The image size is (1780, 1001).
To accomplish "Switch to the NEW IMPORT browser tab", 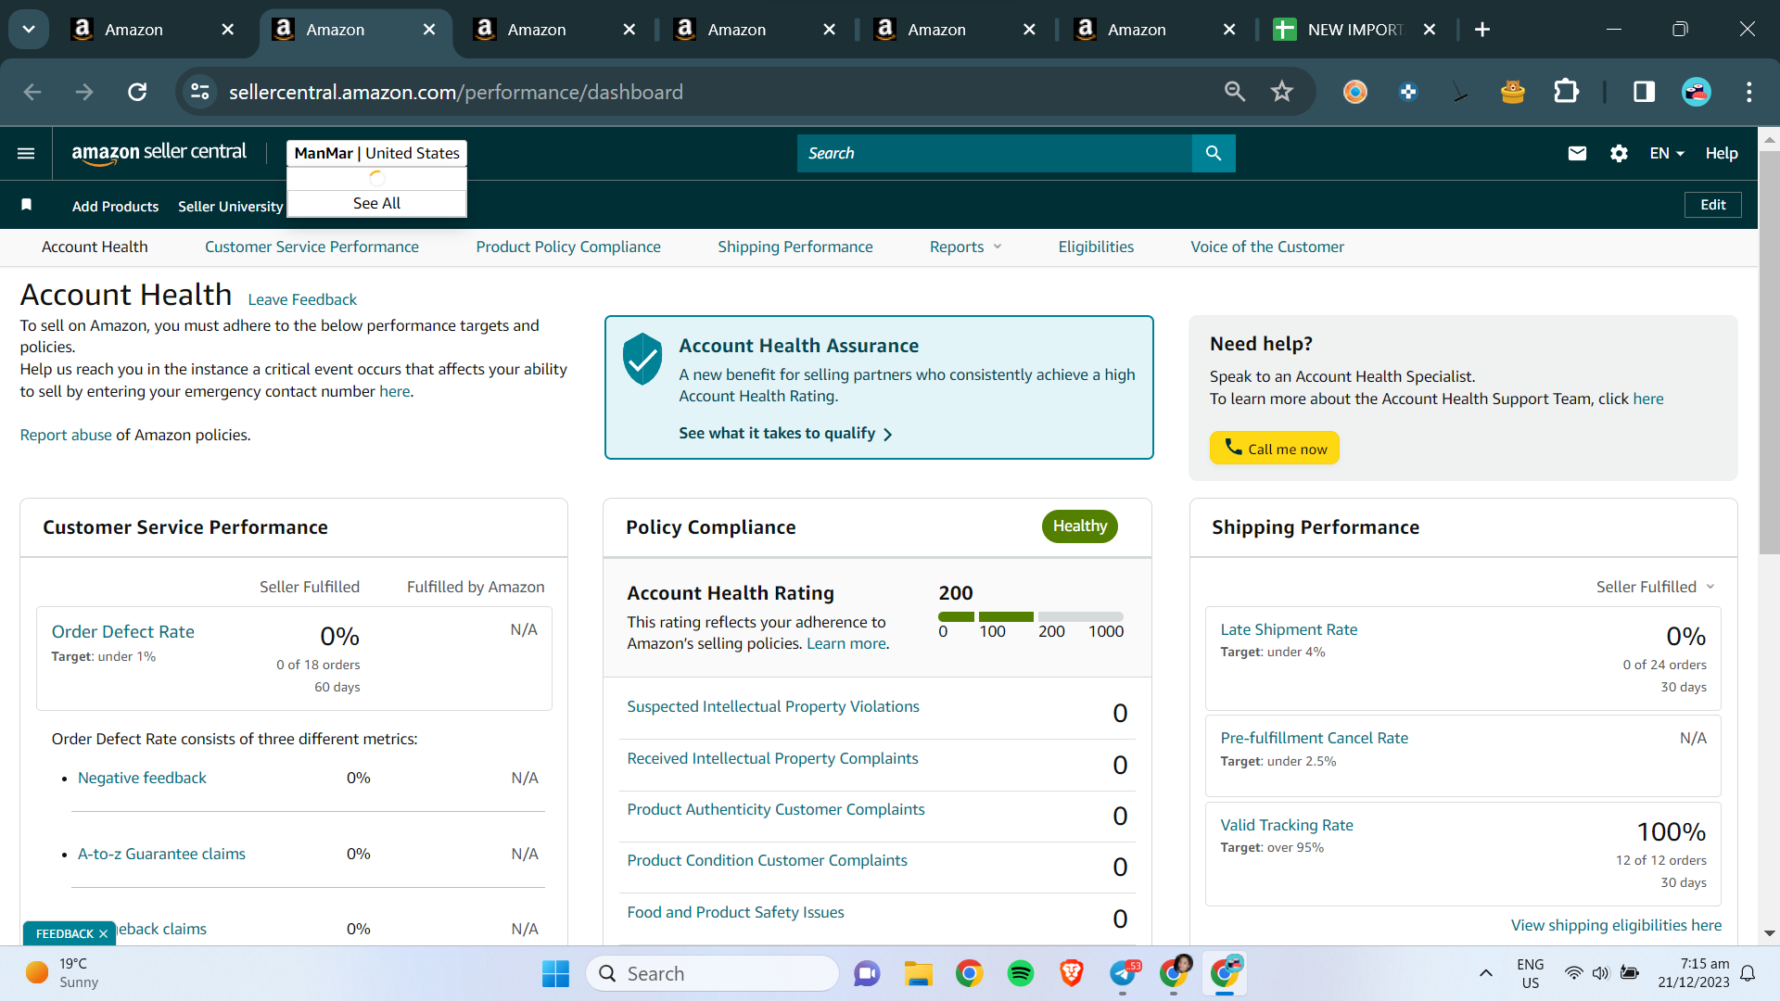I will 1354,30.
